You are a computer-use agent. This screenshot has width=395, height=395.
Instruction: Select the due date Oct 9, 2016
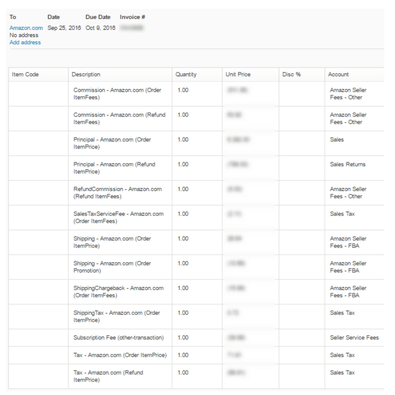(100, 28)
